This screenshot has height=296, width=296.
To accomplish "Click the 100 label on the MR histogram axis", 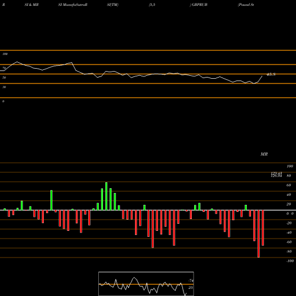I will click(289, 166).
